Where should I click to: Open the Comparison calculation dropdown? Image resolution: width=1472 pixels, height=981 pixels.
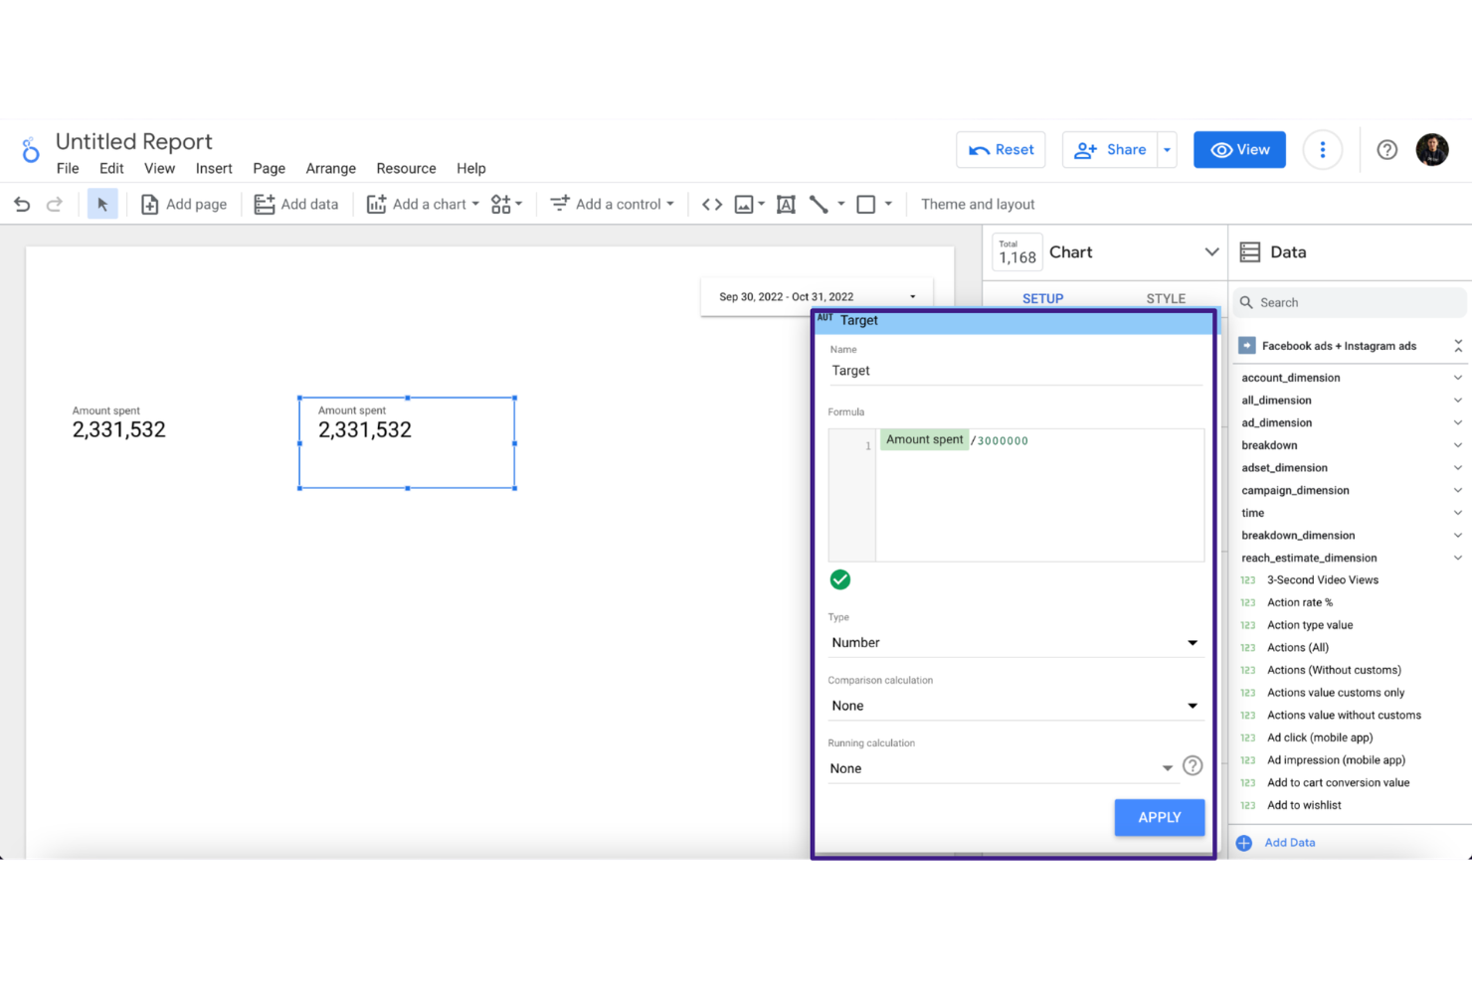[1192, 706]
